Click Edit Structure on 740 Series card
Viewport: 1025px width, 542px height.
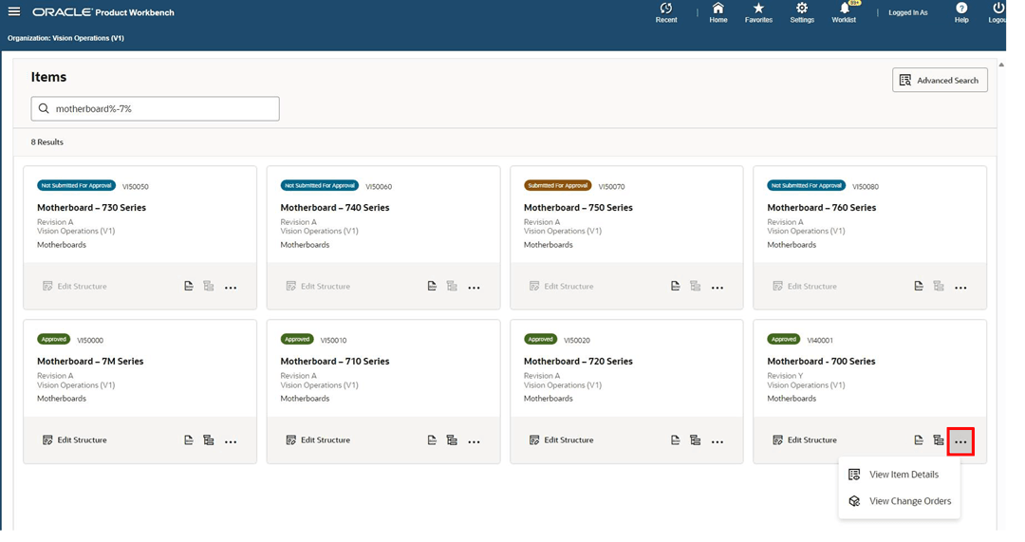tap(318, 287)
